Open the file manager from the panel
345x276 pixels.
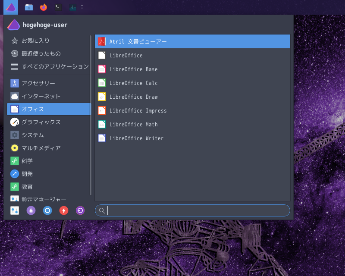[x=29, y=7]
